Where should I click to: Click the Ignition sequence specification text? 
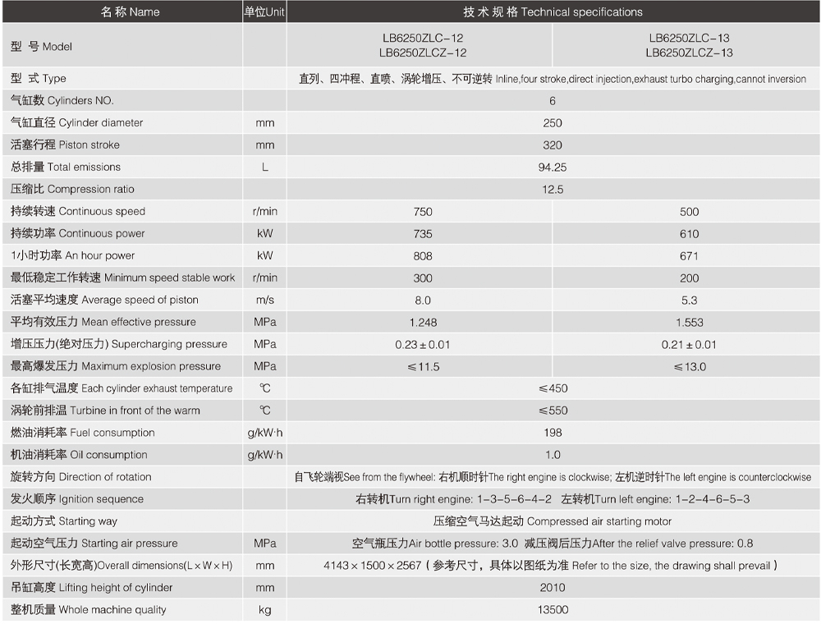click(x=553, y=499)
